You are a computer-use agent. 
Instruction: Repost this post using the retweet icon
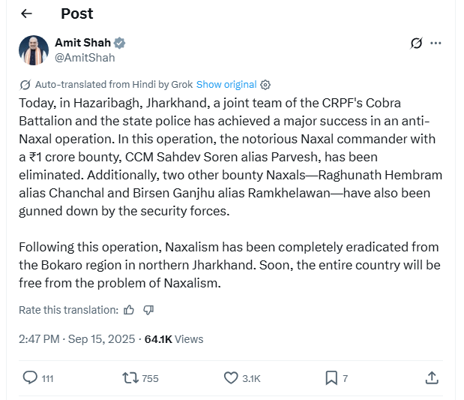pyautogui.click(x=130, y=378)
